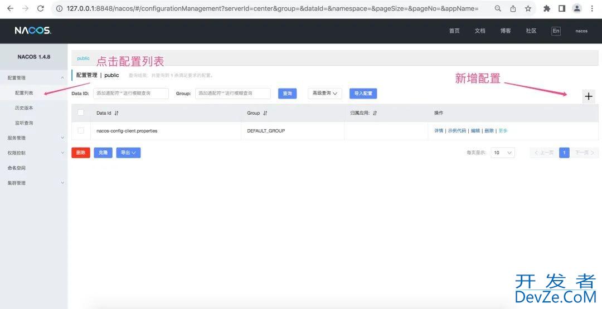Viewport: 602px width, 309px height.
Task: Toggle the select-all header checkbox
Action: pyautogui.click(x=81, y=112)
